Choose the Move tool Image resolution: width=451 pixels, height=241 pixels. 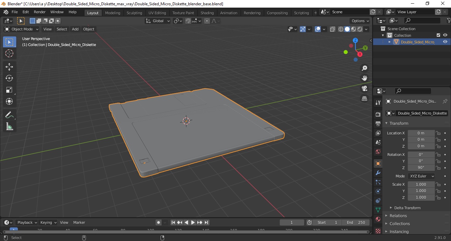9,67
